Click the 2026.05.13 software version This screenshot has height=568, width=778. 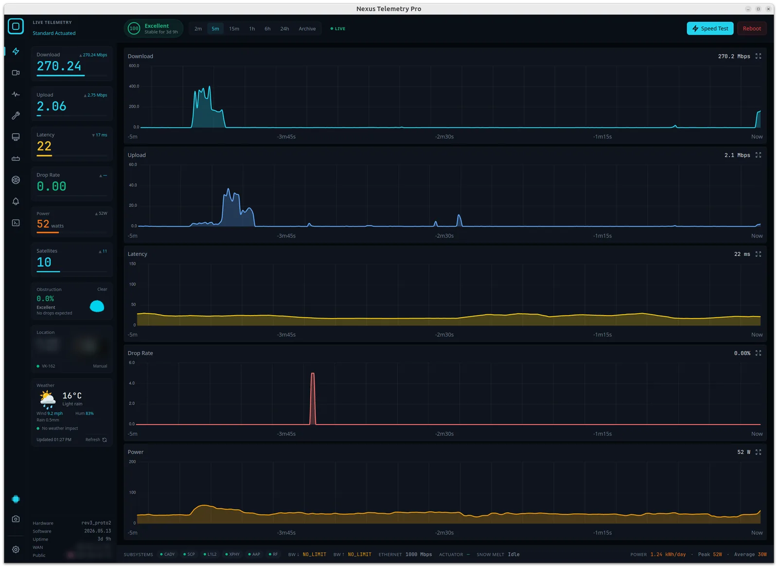(x=97, y=531)
